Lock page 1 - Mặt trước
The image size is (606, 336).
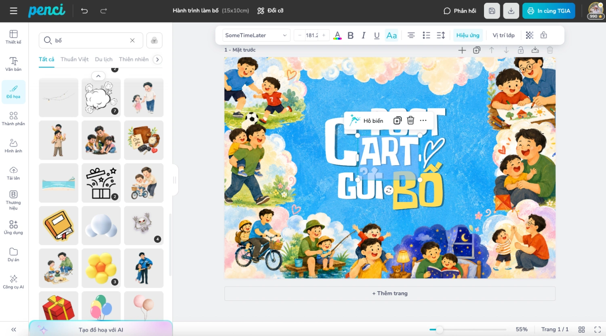point(521,50)
